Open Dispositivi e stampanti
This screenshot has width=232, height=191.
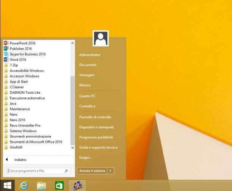click(x=96, y=127)
